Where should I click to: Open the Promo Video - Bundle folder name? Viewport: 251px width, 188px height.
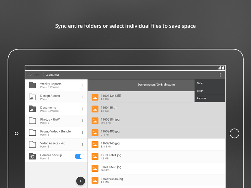(x=56, y=131)
